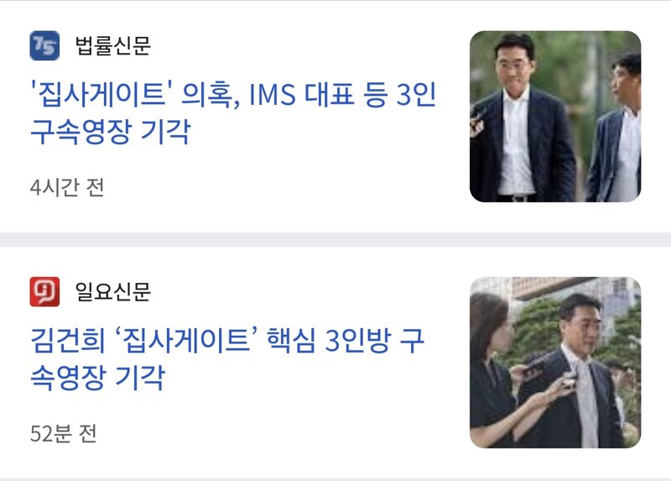
Task: Click the '속영장 기각' line of the 일요신문 headline
Action: click(97, 378)
